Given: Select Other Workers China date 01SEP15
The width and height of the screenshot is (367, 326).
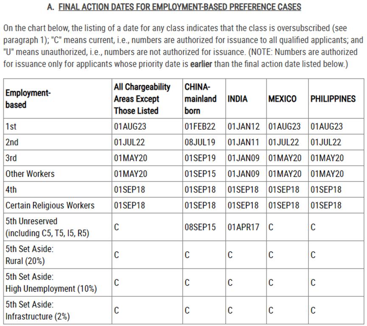Looking at the screenshot, I should pyautogui.click(x=200, y=174).
